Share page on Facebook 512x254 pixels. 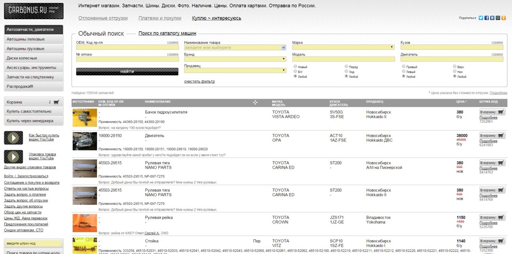[x=486, y=18]
